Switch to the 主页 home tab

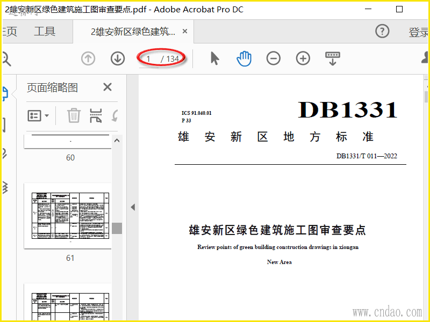tap(10, 31)
